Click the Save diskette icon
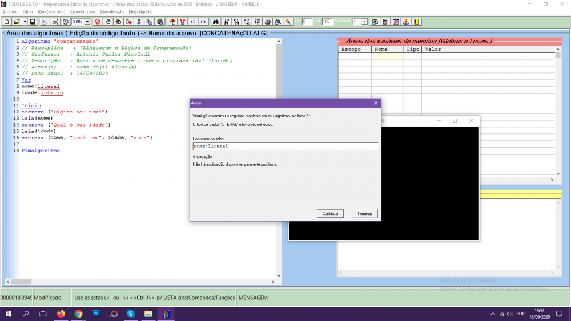The image size is (571, 321). coord(33,22)
